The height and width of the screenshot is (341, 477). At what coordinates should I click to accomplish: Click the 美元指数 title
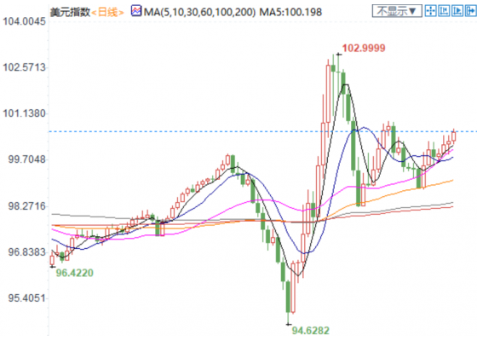tap(70, 12)
